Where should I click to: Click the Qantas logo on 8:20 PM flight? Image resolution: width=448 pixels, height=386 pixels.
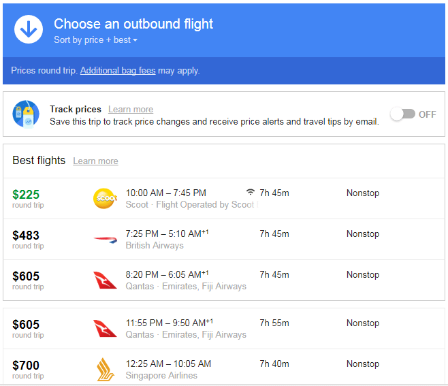105,280
